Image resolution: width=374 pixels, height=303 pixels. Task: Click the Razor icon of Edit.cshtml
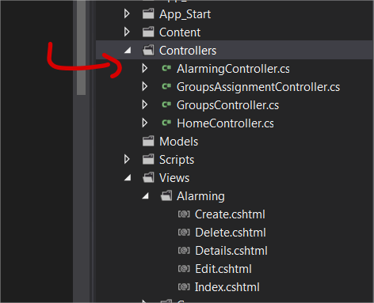coord(184,268)
